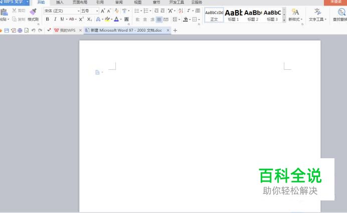Image resolution: width=347 pixels, height=213 pixels.
Task: Click the text effects outlined A icon
Action: 98,19
